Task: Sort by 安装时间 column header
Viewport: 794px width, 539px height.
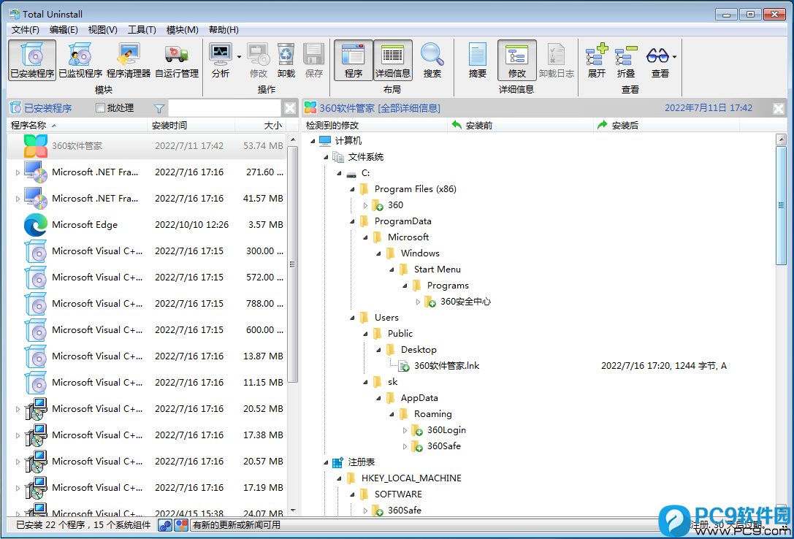Action: coord(191,125)
